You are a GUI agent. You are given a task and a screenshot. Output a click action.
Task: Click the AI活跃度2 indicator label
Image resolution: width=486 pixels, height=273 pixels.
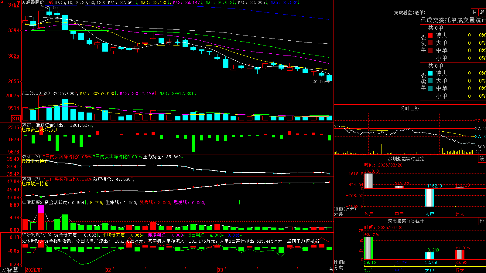[x=32, y=202]
